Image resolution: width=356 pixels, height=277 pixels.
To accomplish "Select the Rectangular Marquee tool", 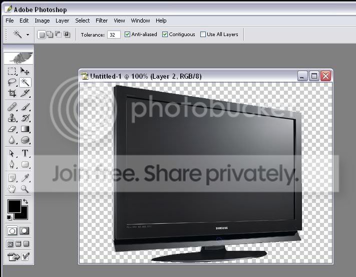I will [x=12, y=71].
